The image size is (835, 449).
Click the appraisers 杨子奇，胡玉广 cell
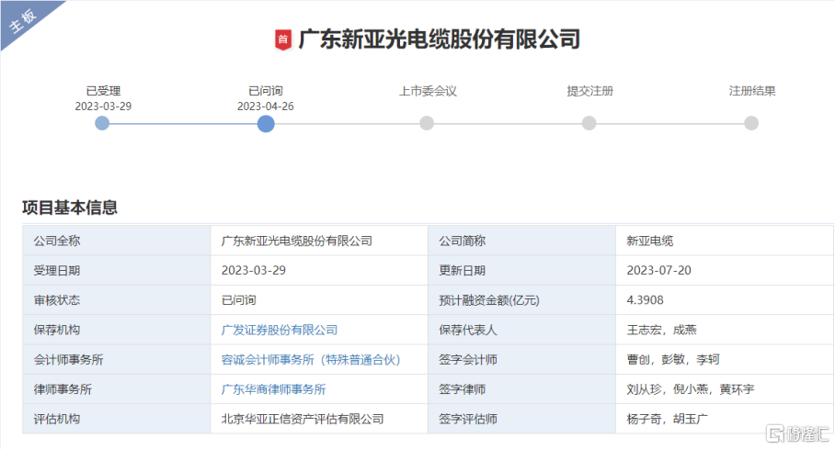(725, 420)
